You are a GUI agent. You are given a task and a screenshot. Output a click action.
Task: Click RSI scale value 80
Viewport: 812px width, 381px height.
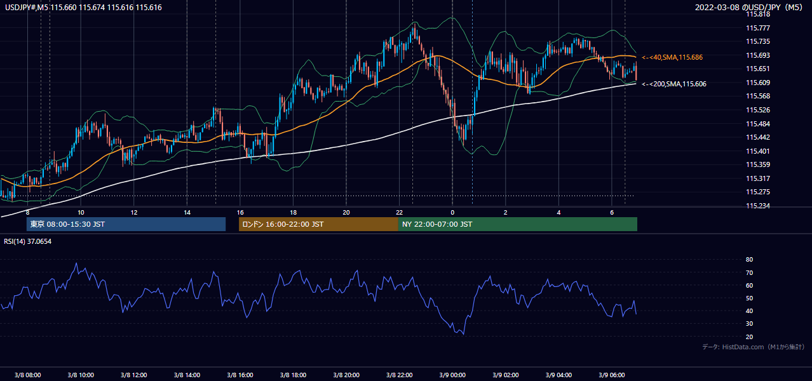point(749,260)
